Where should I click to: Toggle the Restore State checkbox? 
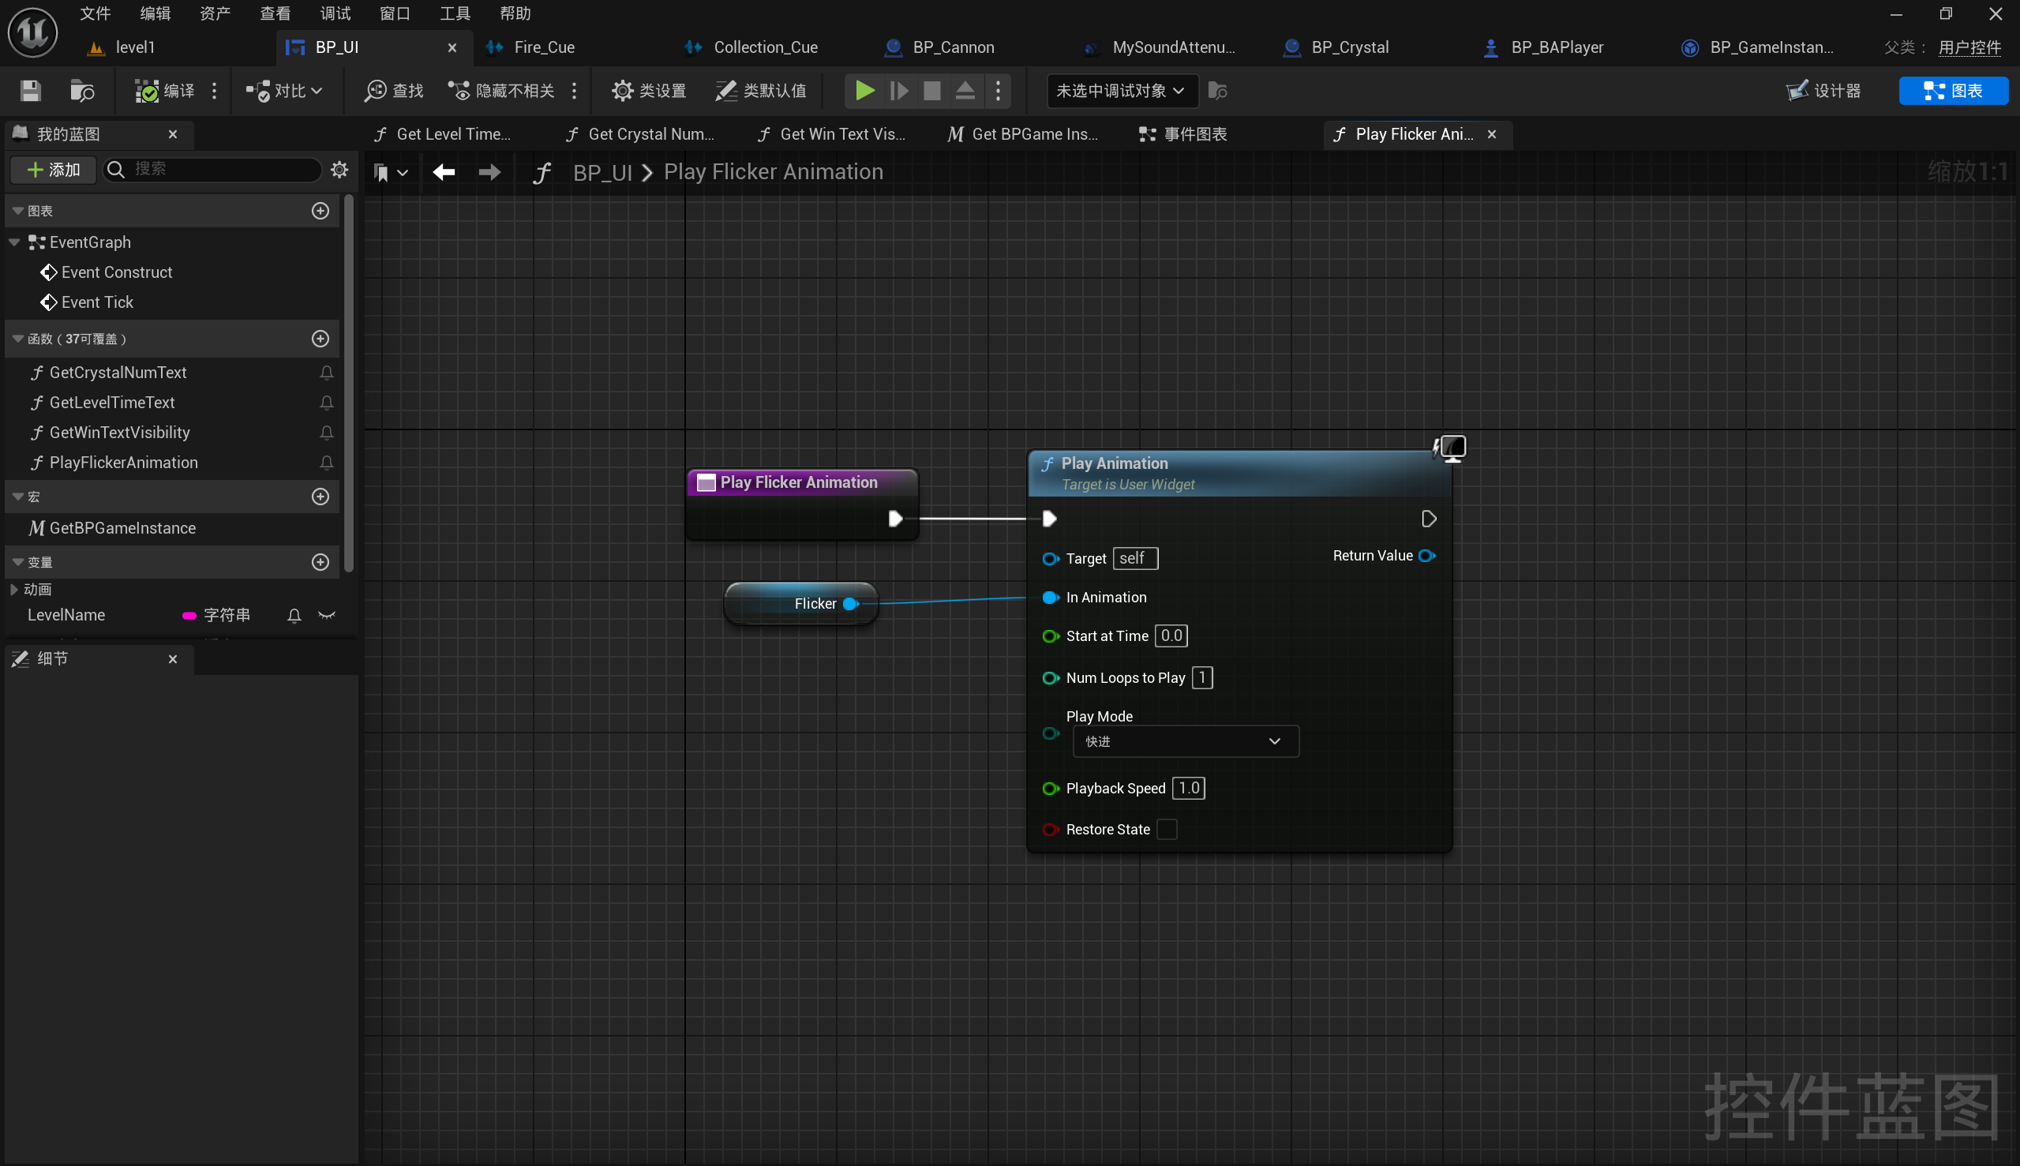coord(1167,829)
